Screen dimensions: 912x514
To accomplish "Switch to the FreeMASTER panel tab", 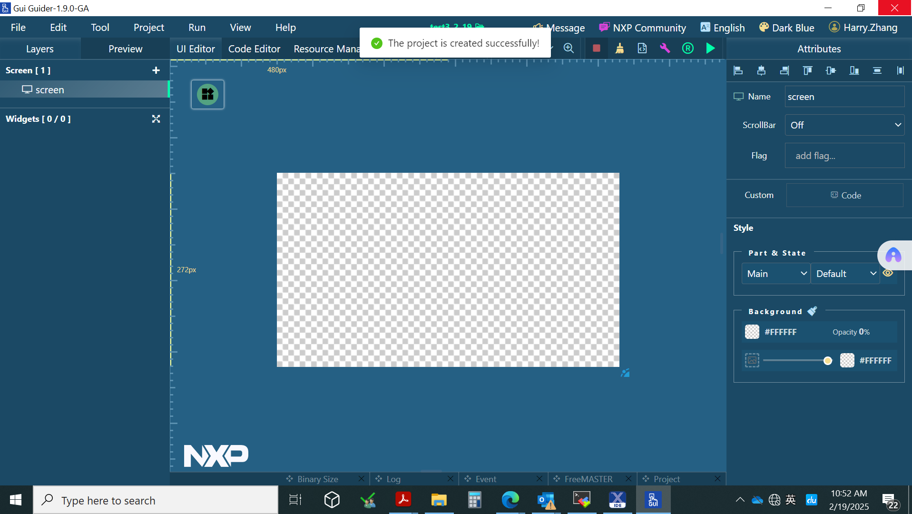I will coord(588,479).
